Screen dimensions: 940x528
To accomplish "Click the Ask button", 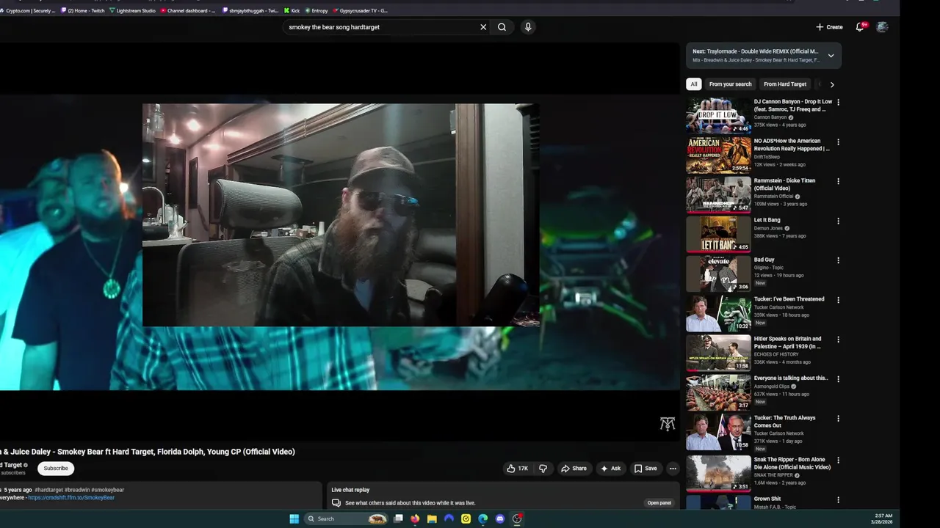I will coord(610,469).
